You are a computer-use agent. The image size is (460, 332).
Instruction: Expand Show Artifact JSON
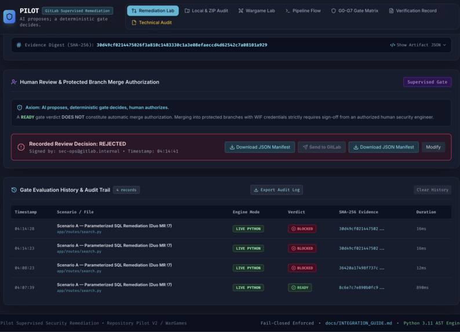pyautogui.click(x=418, y=45)
